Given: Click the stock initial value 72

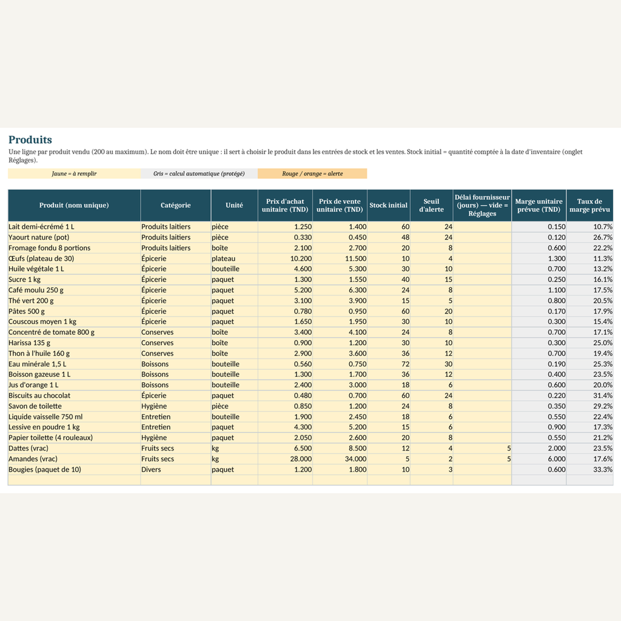Looking at the screenshot, I should 389,364.
